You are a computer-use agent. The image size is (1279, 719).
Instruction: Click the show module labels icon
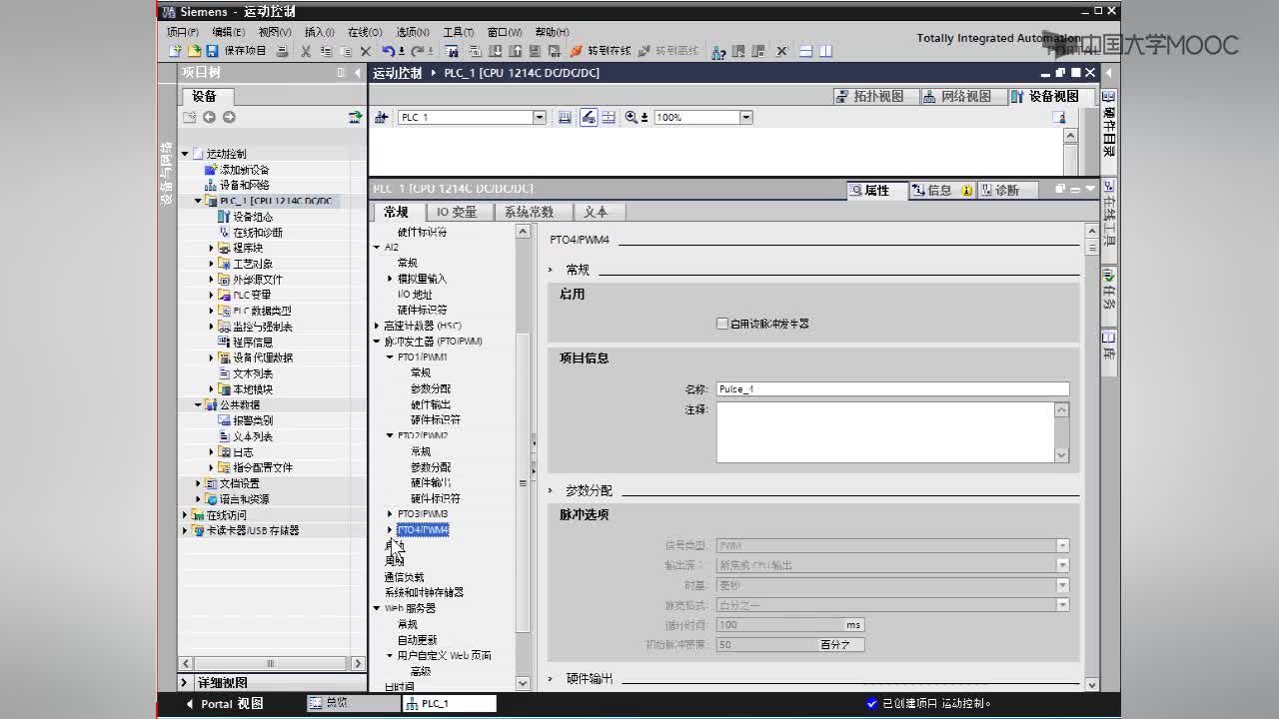point(589,117)
